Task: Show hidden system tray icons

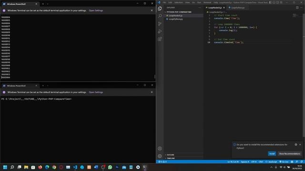Action: [271, 167]
